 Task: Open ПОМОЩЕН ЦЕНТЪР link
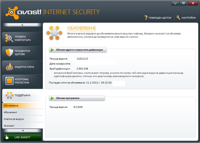160,18
